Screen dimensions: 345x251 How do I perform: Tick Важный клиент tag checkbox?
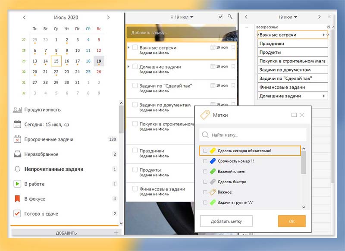pos(205,171)
